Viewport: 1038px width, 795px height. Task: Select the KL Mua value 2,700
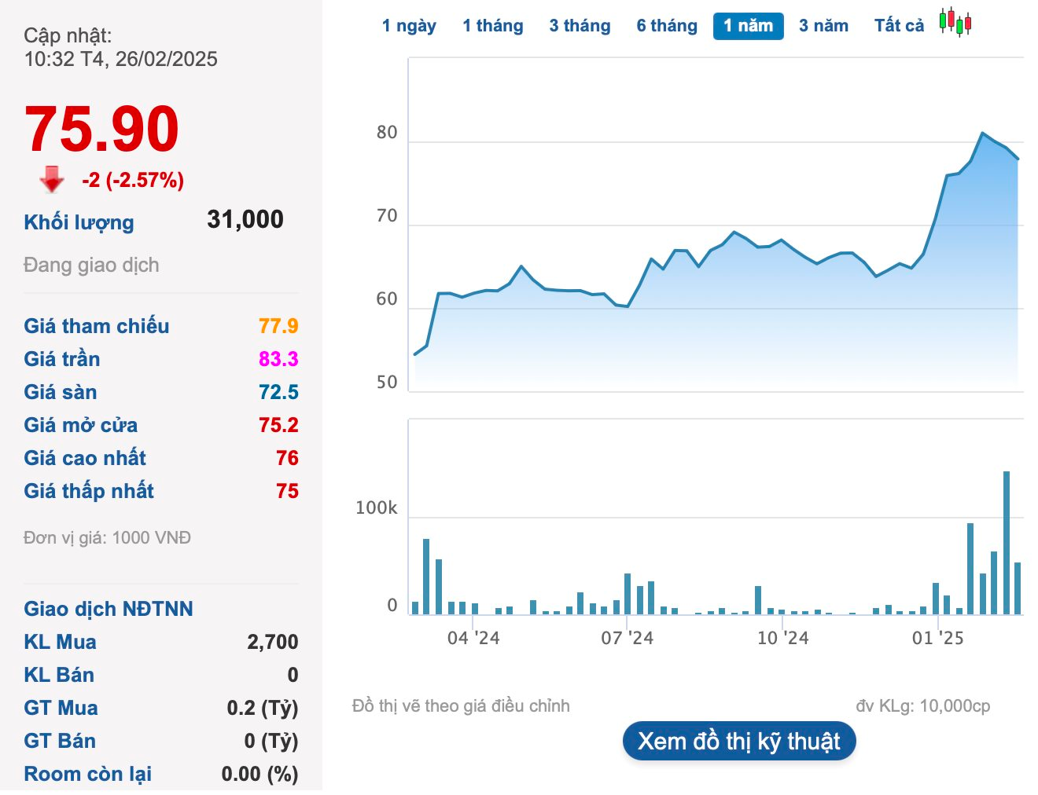273,642
